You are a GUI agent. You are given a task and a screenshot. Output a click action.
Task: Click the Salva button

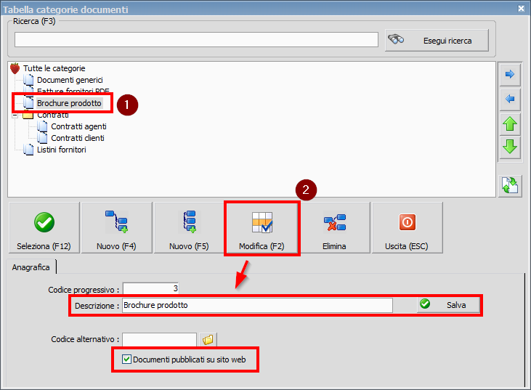(x=448, y=305)
